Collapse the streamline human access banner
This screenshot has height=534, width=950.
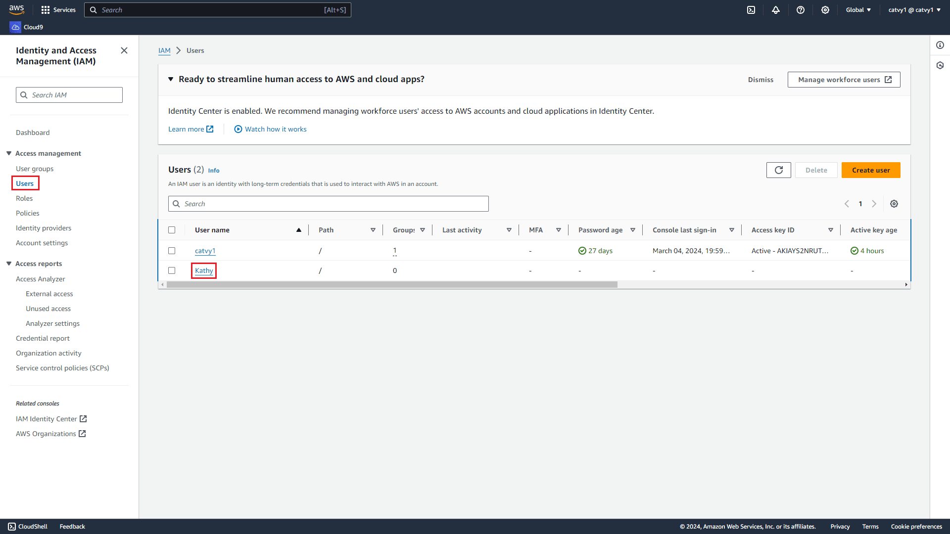pos(171,79)
